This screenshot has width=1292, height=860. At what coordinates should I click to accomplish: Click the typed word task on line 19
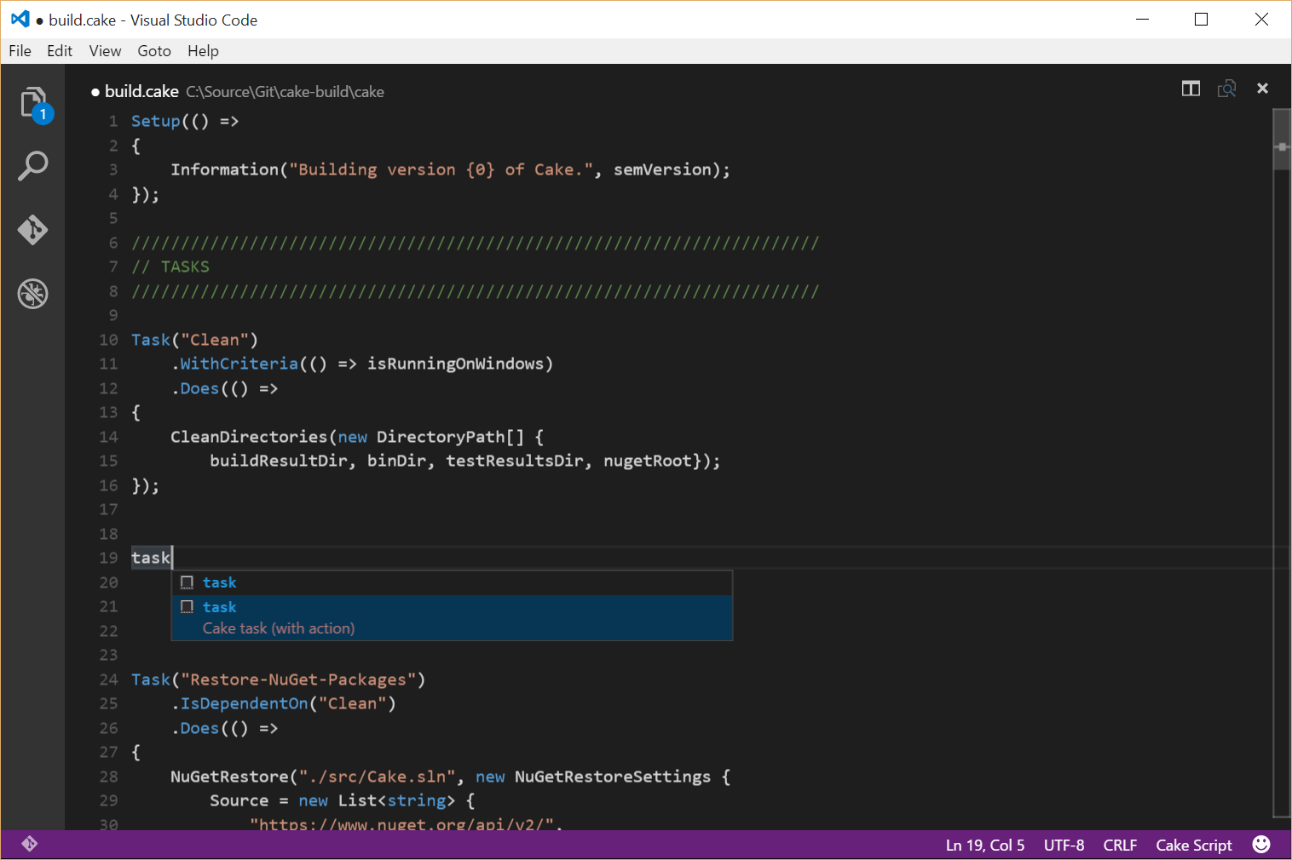(x=151, y=558)
